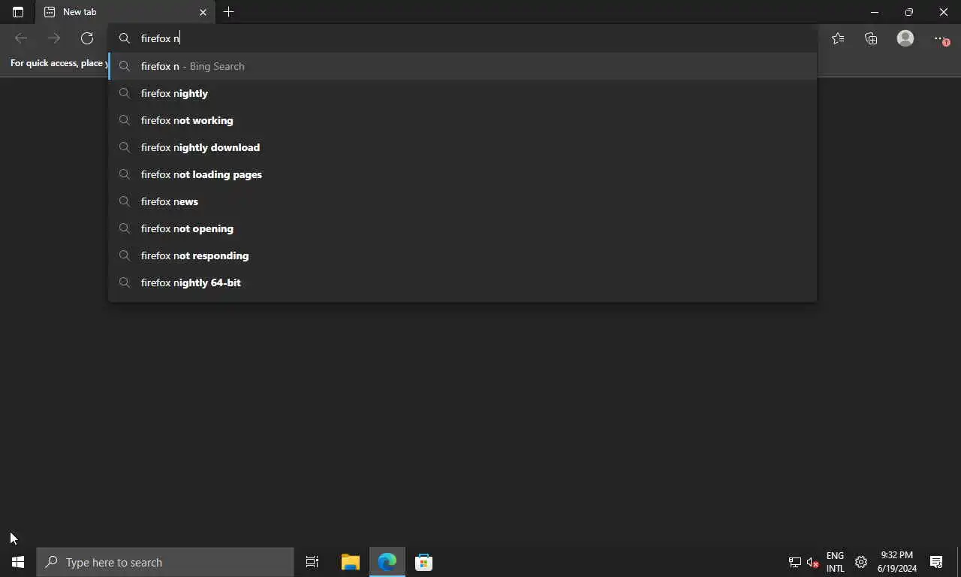
Task: Open the settings gear in system tray
Action: pos(861,562)
